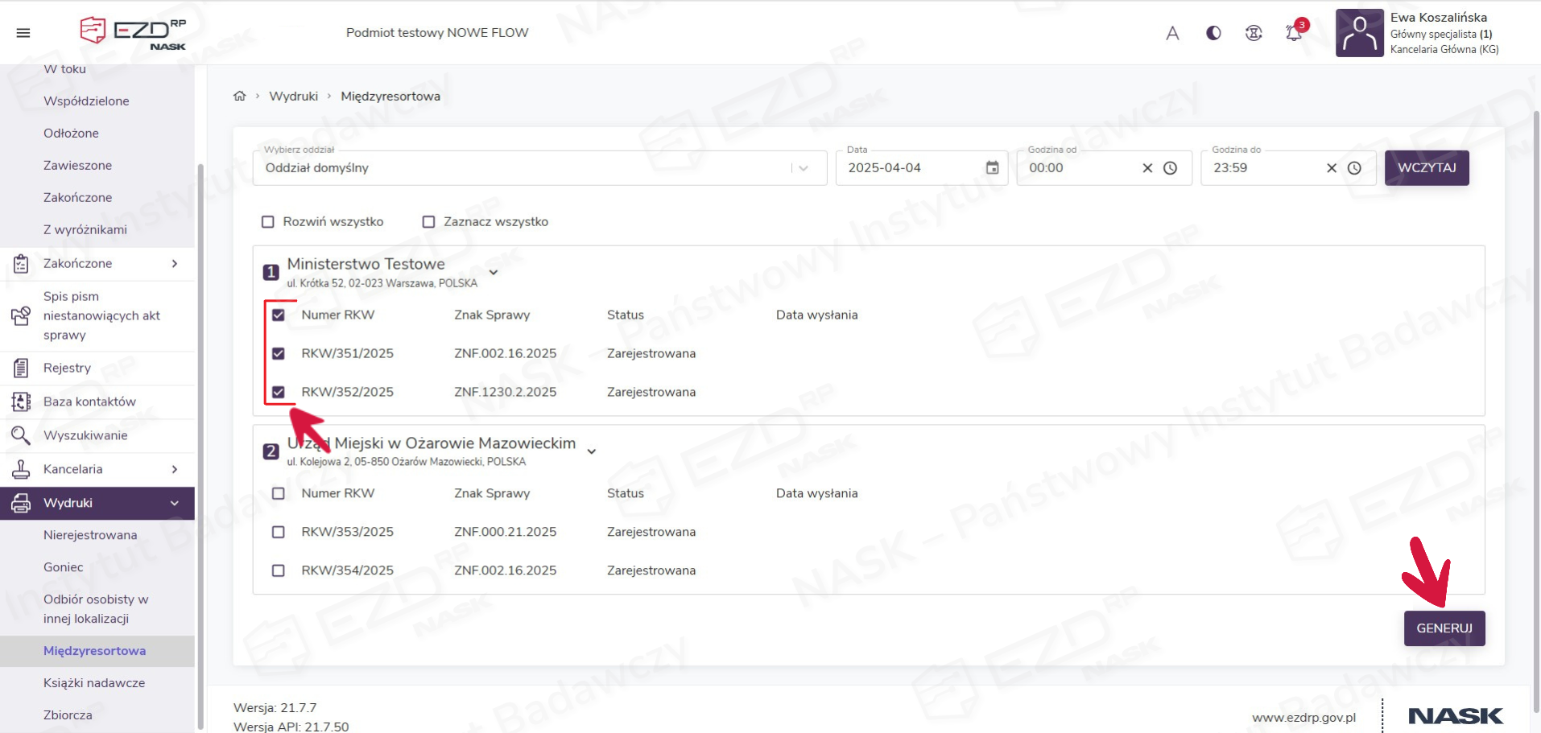Click the WCZYTAJ button
The height and width of the screenshot is (733, 1541).
(x=1426, y=168)
